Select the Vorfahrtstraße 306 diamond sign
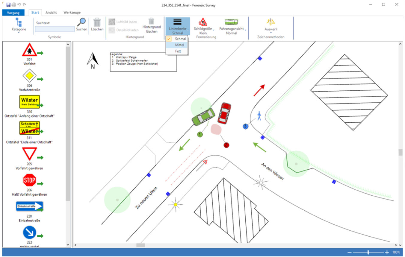 click(x=29, y=76)
